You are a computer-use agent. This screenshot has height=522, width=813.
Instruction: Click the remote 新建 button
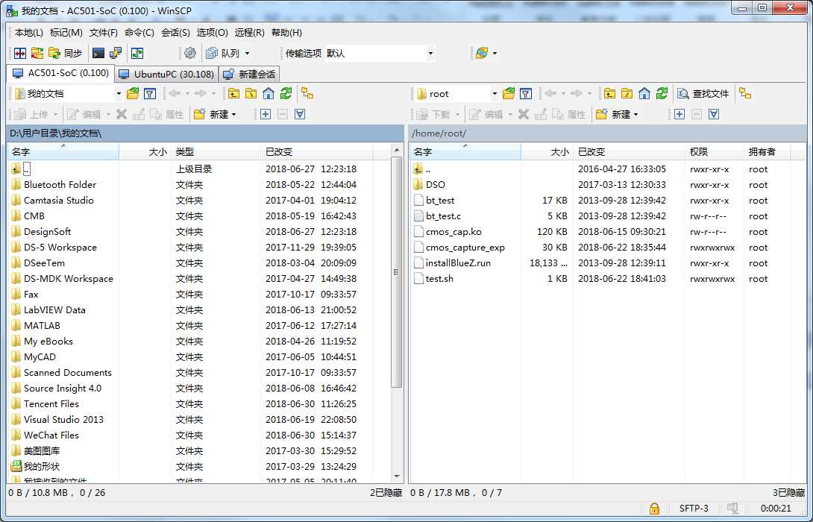[x=617, y=114]
